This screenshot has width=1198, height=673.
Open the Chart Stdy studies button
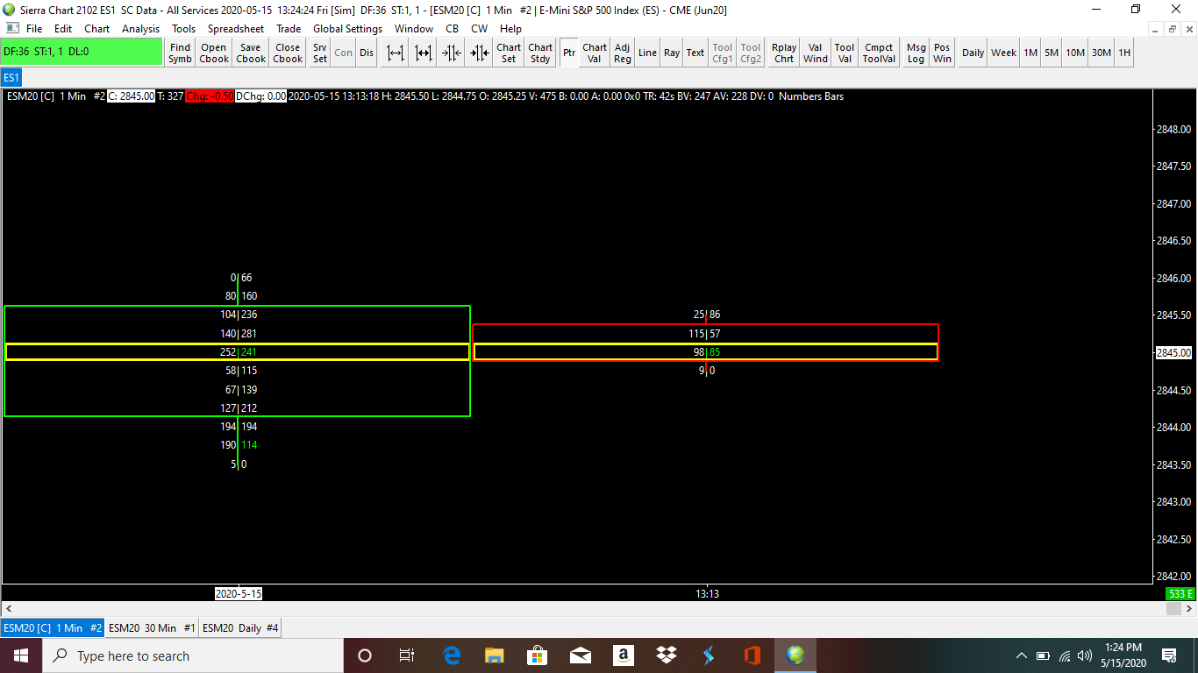coord(540,53)
